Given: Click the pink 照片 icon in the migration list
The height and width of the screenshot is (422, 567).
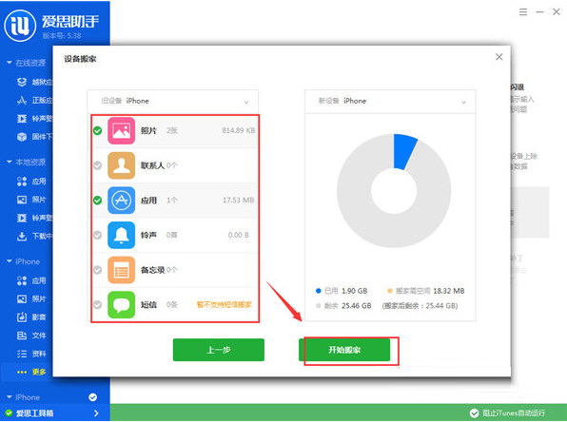Looking at the screenshot, I should 121,130.
